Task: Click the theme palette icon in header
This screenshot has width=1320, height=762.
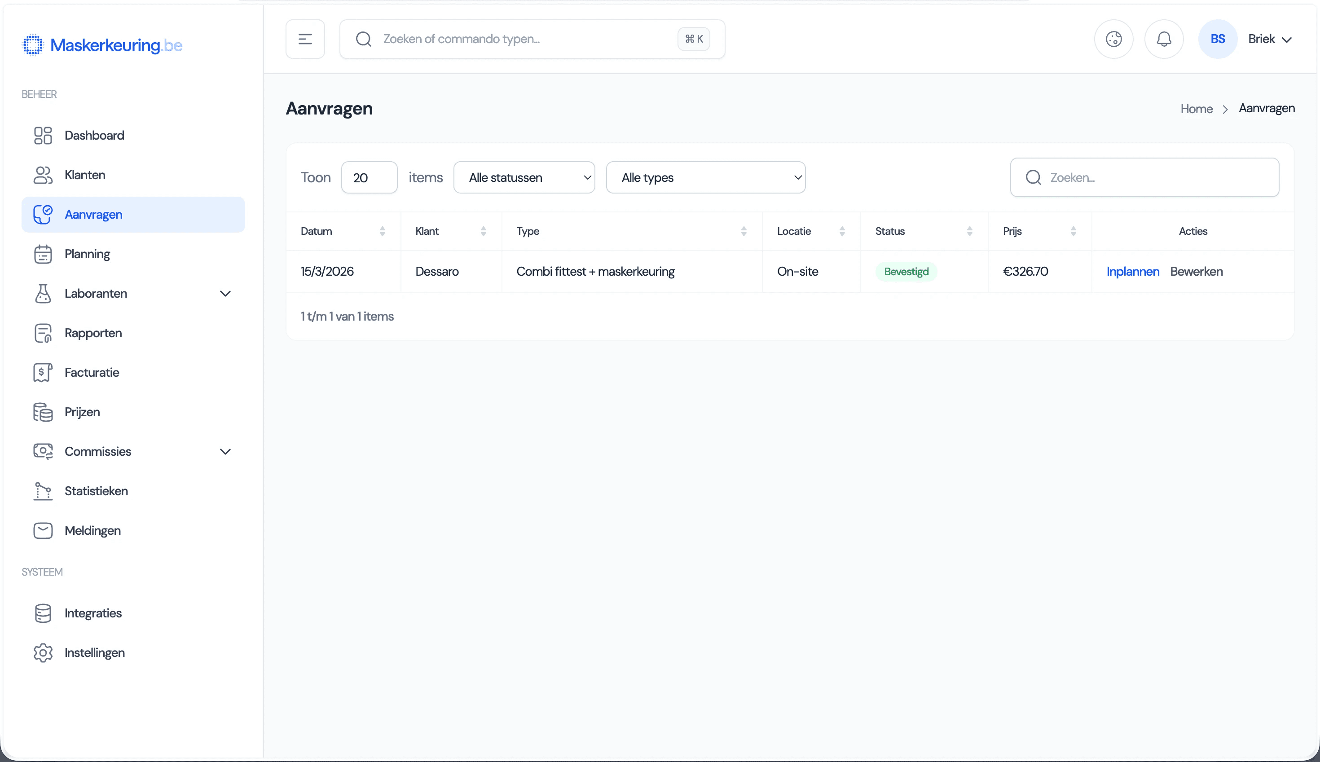Action: coord(1113,39)
